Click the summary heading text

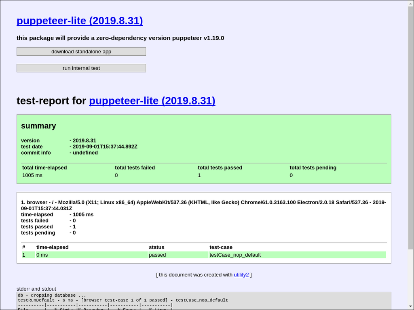pyautogui.click(x=38, y=126)
